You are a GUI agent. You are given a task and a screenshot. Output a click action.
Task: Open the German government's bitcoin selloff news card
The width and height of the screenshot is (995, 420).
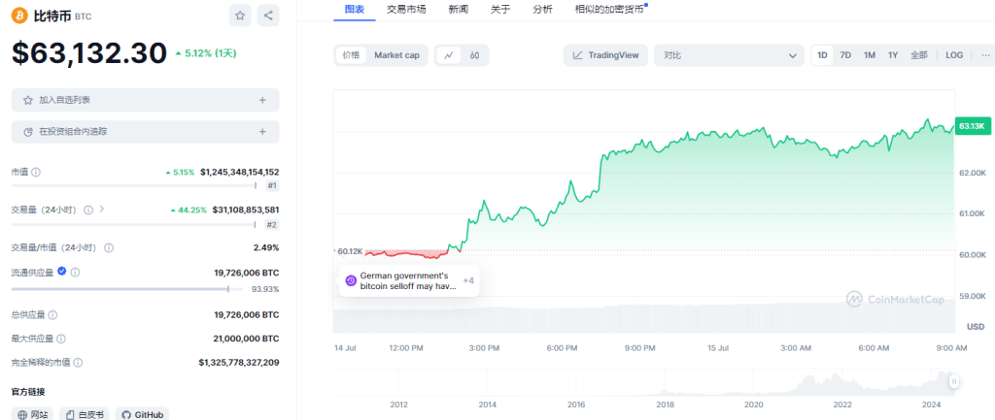coord(408,280)
